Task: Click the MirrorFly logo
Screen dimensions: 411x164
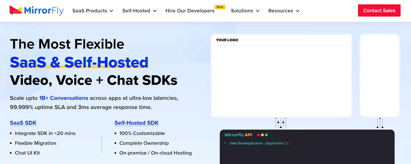Action: tap(36, 11)
